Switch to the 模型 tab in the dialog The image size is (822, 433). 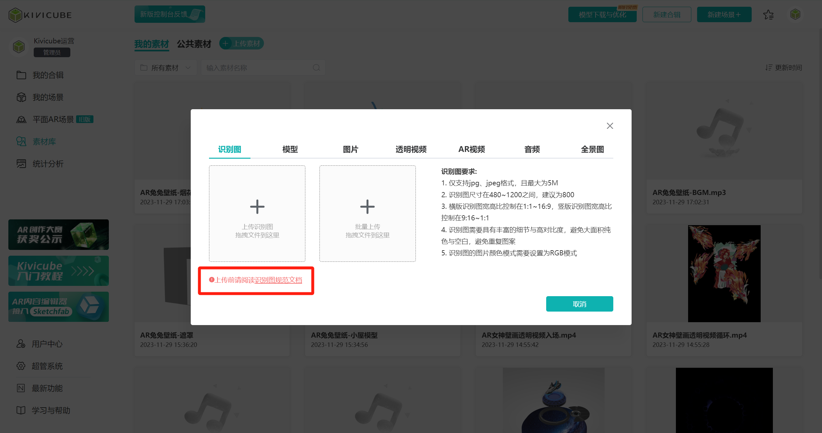tap(290, 149)
